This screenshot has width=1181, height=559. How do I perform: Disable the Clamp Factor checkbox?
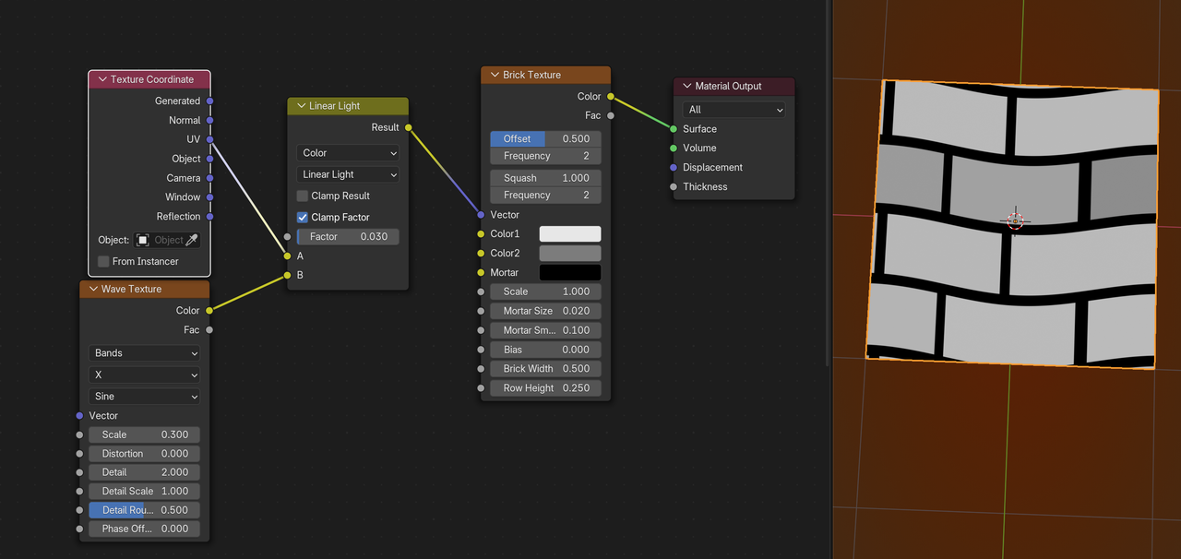point(303,217)
